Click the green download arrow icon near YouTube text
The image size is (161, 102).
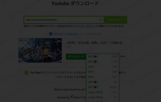26,73
